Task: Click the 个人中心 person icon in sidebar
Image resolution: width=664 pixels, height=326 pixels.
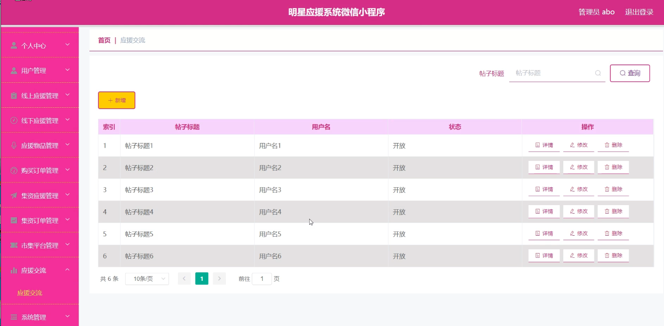Action: (14, 46)
